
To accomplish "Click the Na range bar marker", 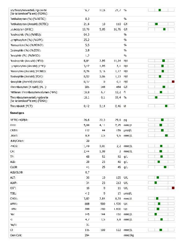I will click(156, 214).
